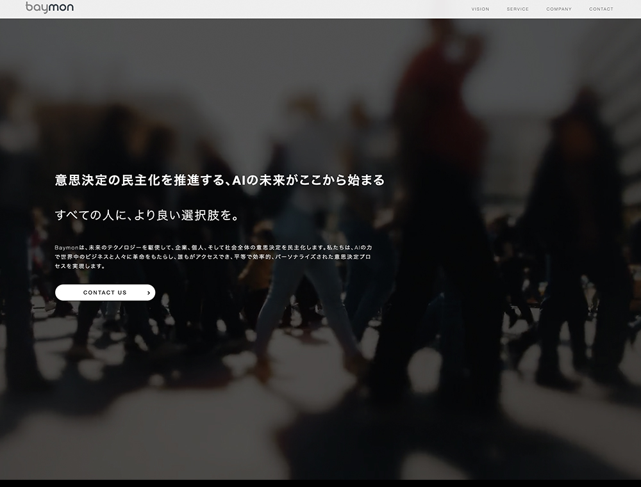Click the black strip at page bottom

coord(320,483)
